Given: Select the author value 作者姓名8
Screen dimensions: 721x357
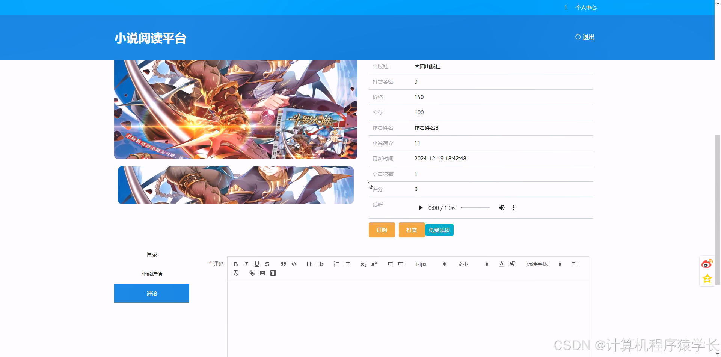Looking at the screenshot, I should (x=426, y=128).
